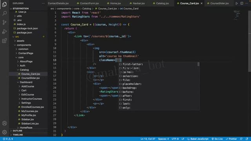Click the notifications bell in status bar
The image size is (251, 141).
coord(247,139)
